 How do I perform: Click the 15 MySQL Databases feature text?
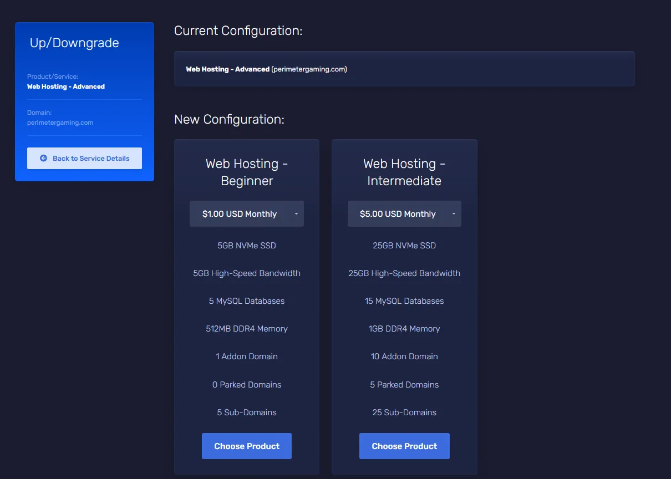(x=404, y=301)
